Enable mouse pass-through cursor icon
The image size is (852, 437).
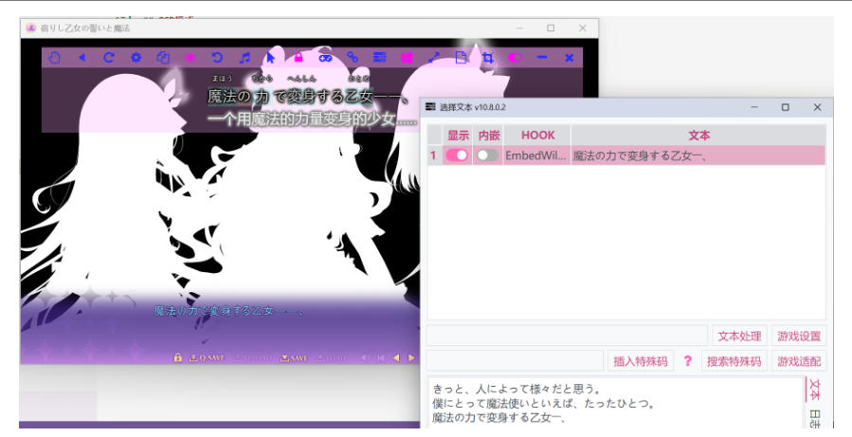click(x=271, y=58)
